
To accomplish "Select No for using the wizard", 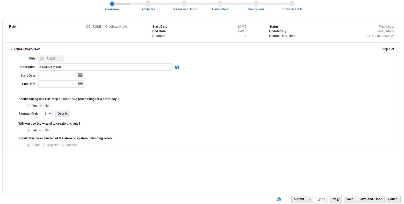I will (x=41, y=130).
